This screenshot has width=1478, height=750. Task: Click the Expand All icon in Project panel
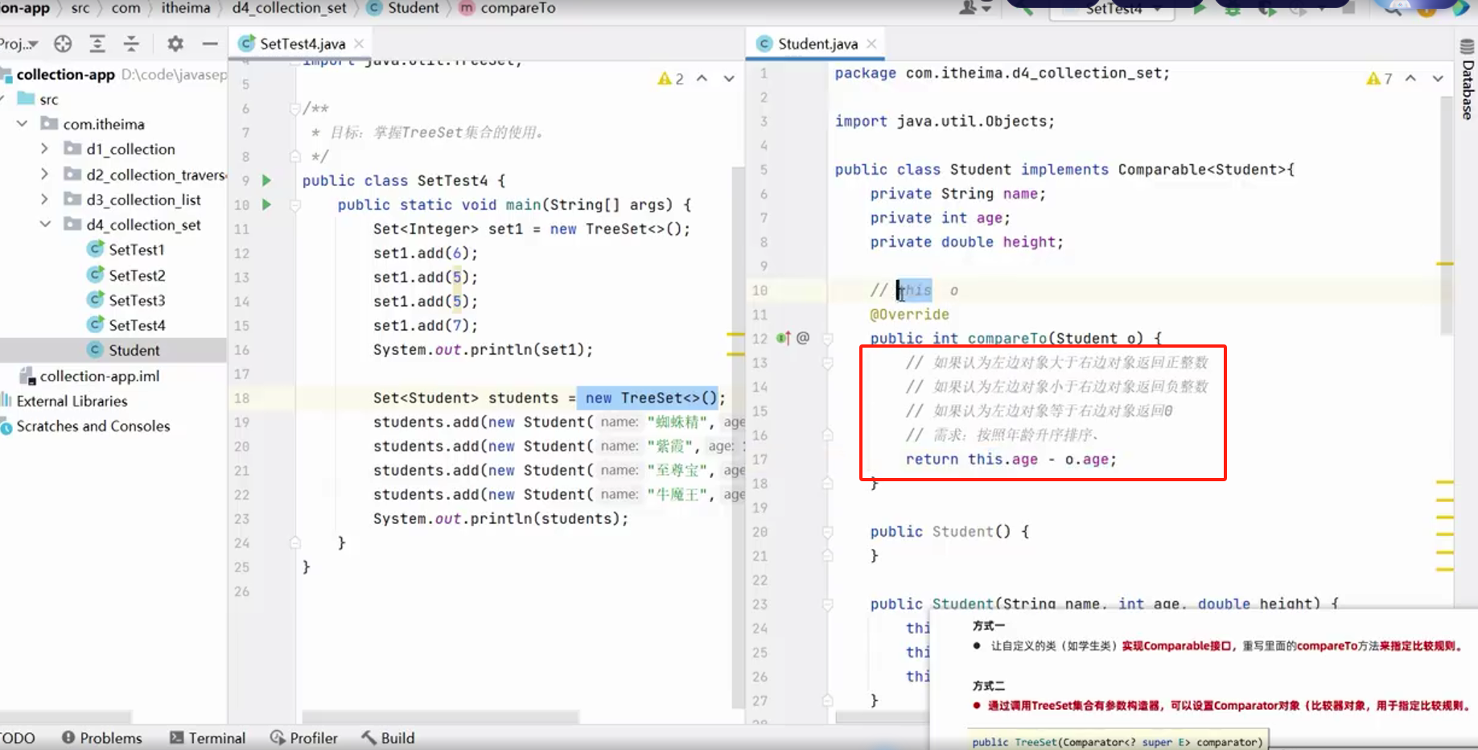(x=97, y=43)
